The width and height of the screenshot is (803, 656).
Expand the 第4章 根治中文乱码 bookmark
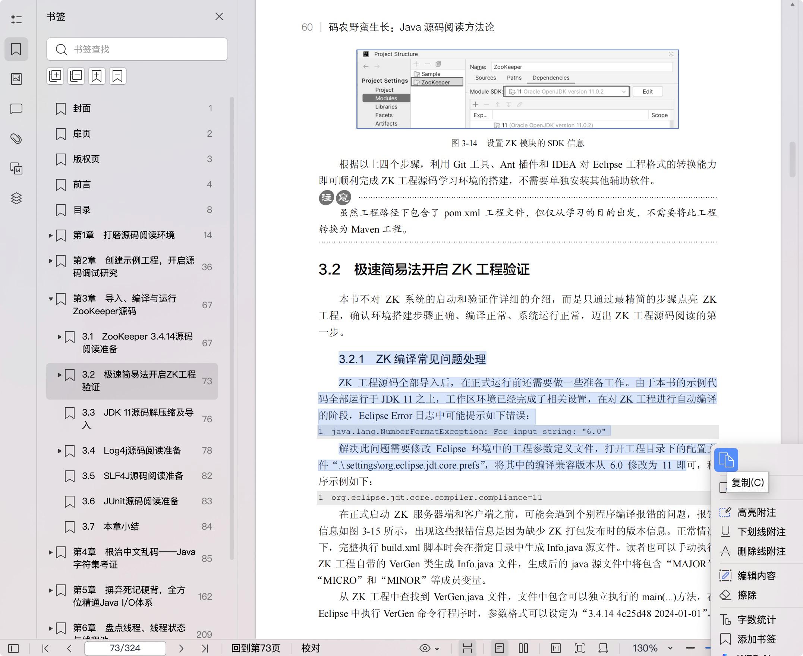point(51,552)
